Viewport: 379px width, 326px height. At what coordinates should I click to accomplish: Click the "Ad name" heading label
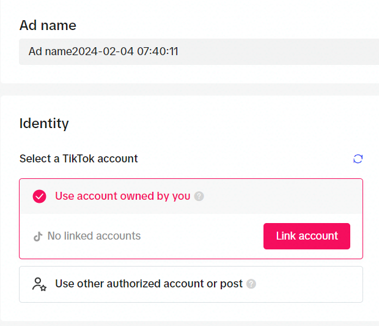48,25
